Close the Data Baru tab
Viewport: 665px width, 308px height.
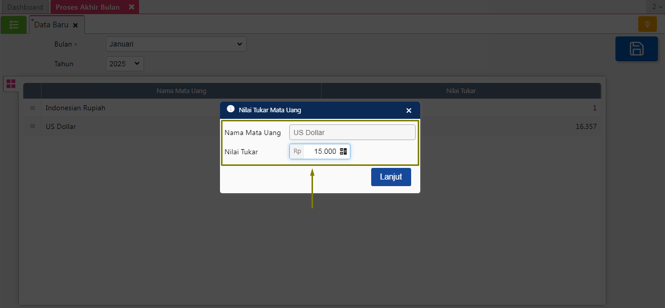coord(75,25)
